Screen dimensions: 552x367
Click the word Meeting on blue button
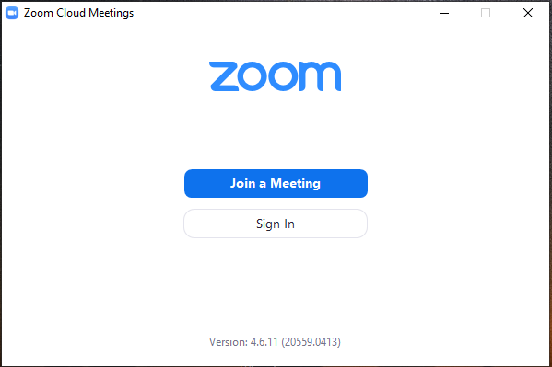(296, 184)
